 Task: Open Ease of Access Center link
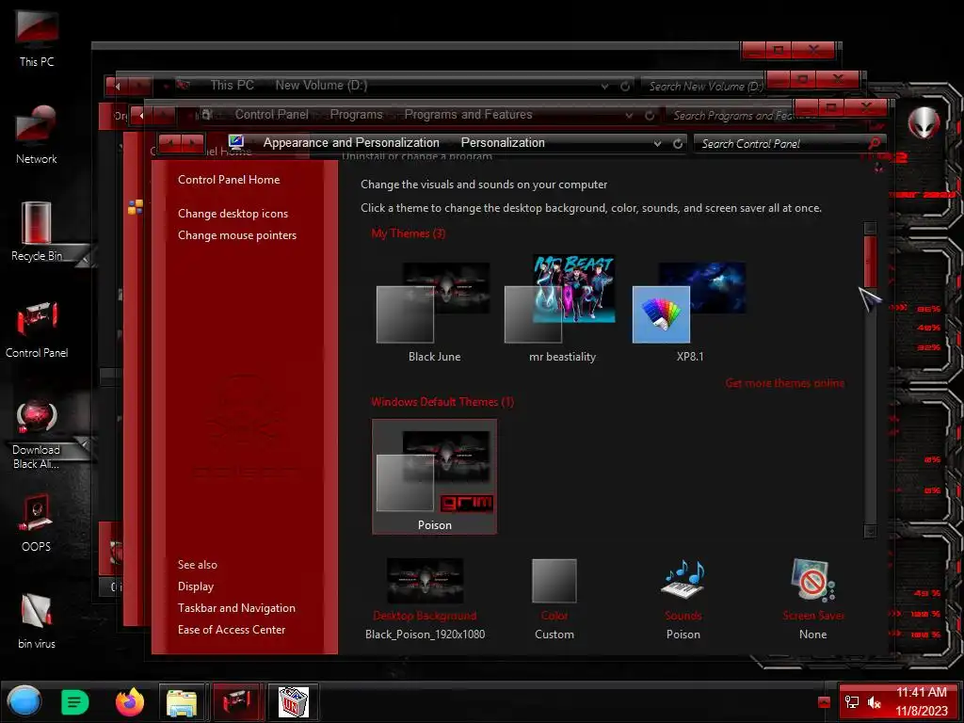point(232,630)
